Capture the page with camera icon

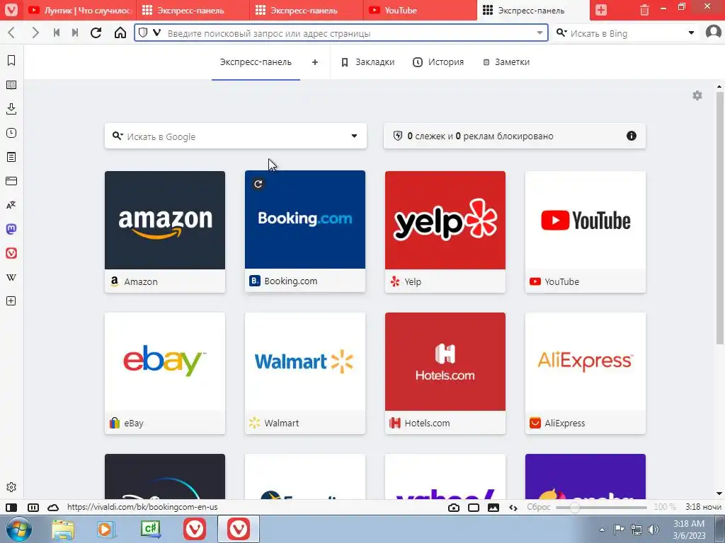click(x=454, y=508)
